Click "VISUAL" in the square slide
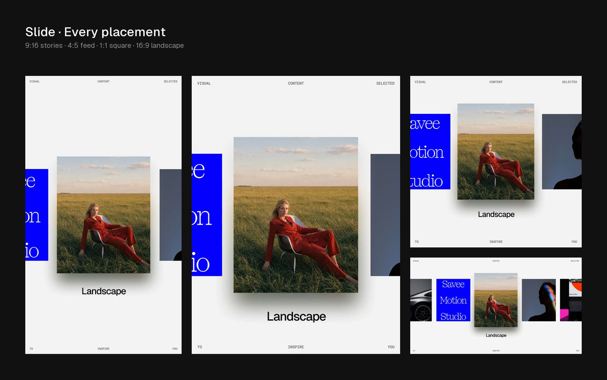Viewport: 607px width, 380px height. [x=420, y=82]
